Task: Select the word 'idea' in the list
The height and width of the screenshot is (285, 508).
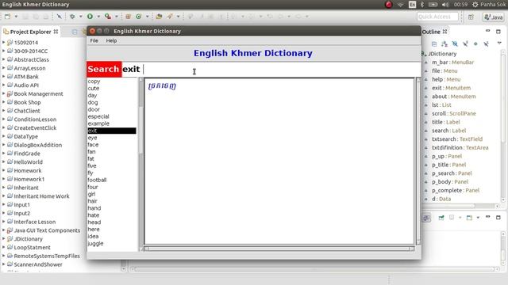Action: [93, 236]
